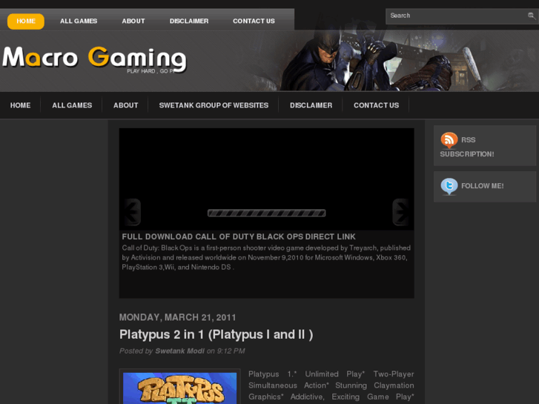Click ABOUT in lower navigation bar
The height and width of the screenshot is (404, 539).
[126, 105]
